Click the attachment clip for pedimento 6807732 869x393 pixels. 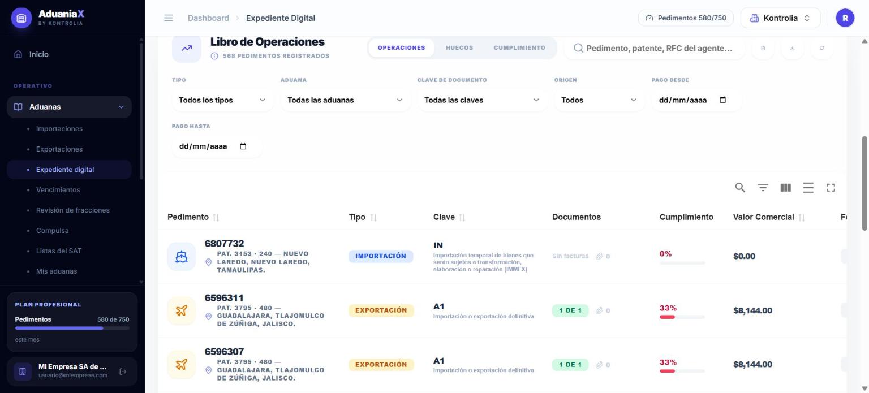click(x=599, y=256)
